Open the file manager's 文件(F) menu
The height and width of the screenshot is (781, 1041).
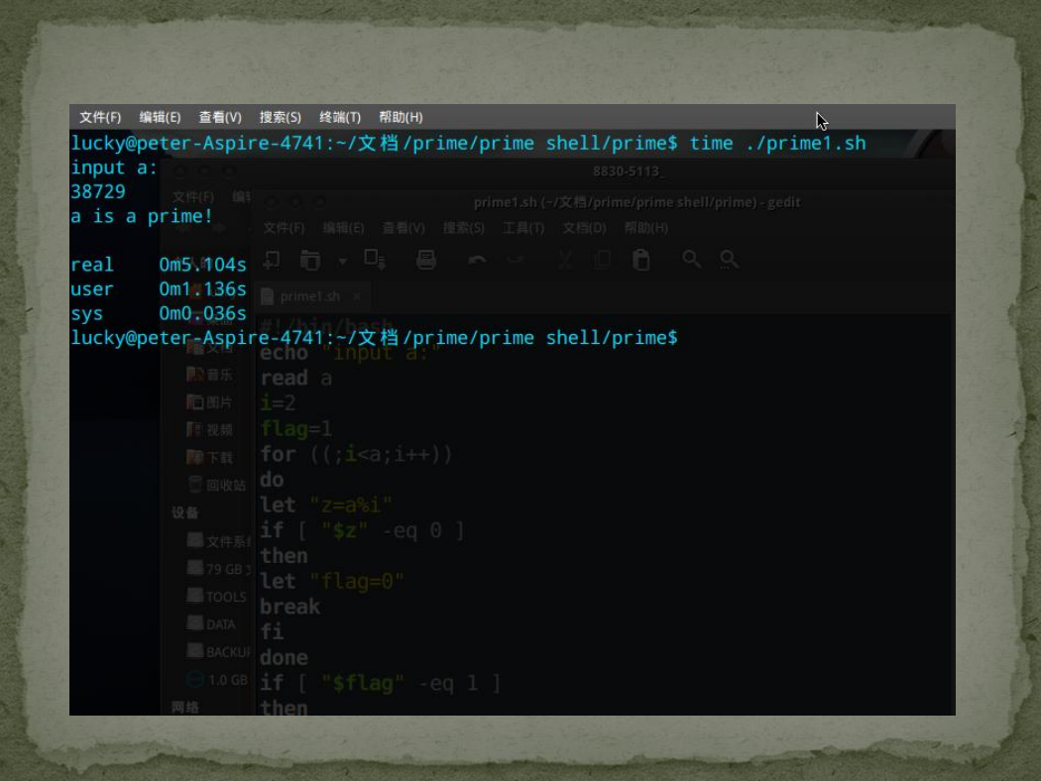click(x=193, y=197)
